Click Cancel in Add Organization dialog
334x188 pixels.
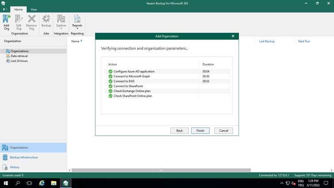[223, 130]
